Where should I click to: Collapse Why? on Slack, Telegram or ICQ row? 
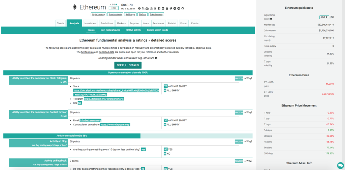[x=248, y=78]
